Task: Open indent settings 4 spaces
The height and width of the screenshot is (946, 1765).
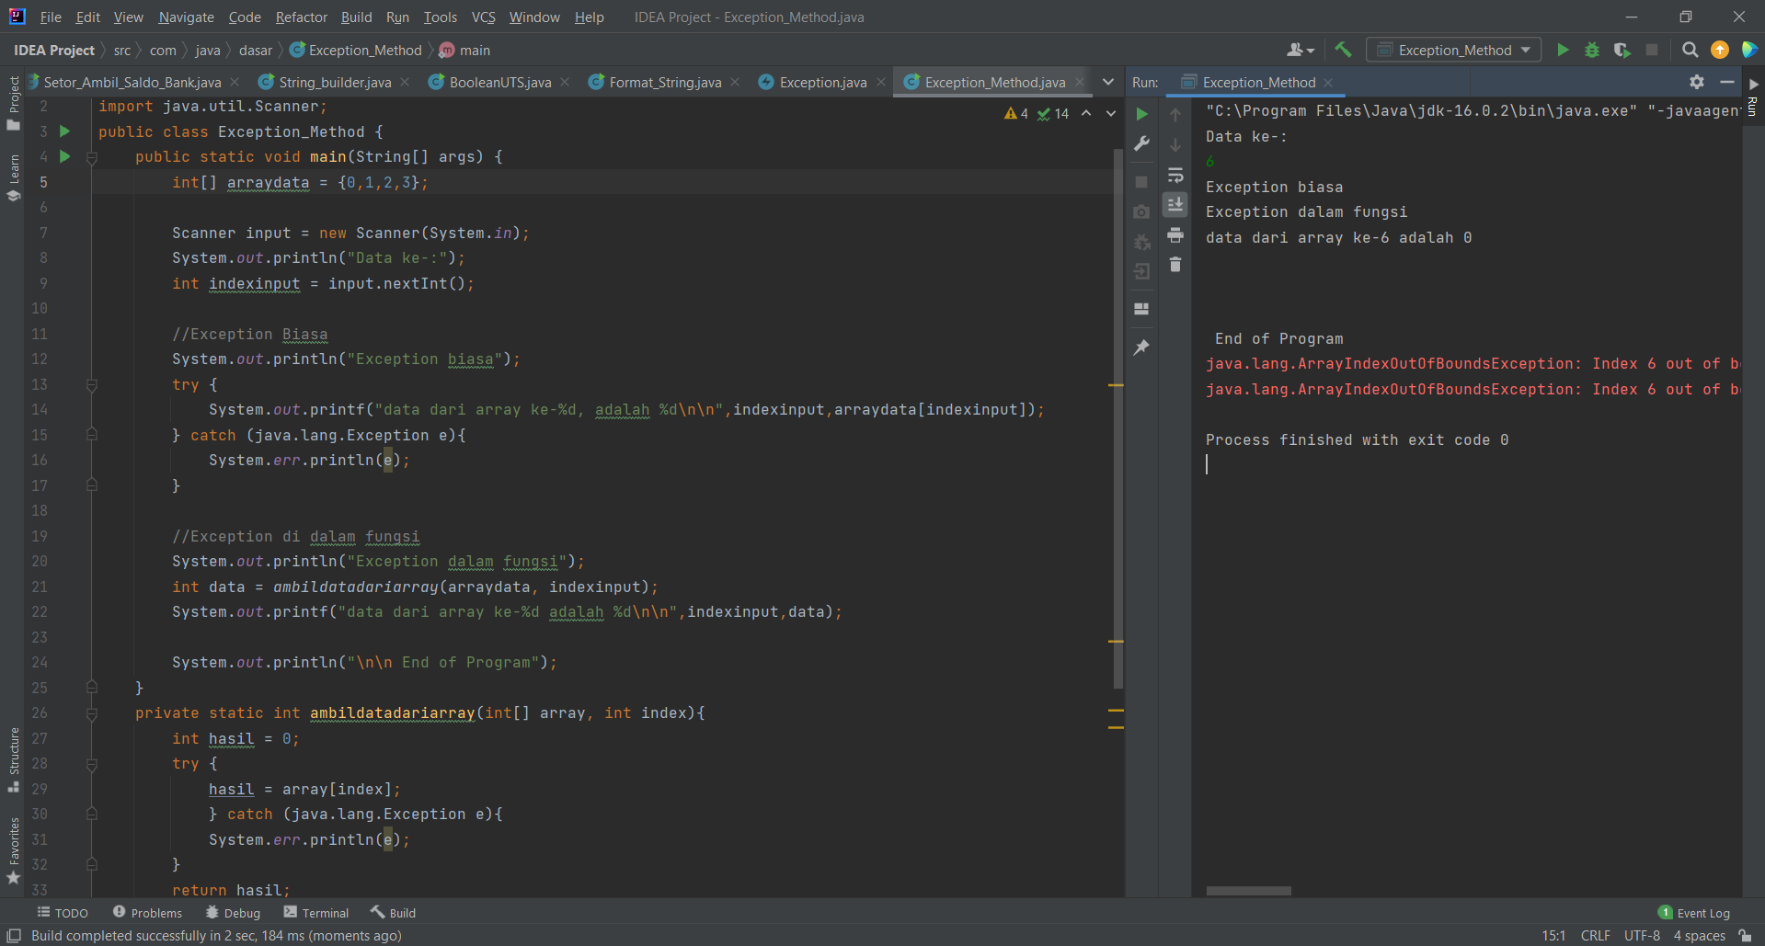Action: (1699, 935)
